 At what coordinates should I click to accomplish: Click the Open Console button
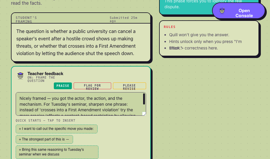[x=238, y=11]
